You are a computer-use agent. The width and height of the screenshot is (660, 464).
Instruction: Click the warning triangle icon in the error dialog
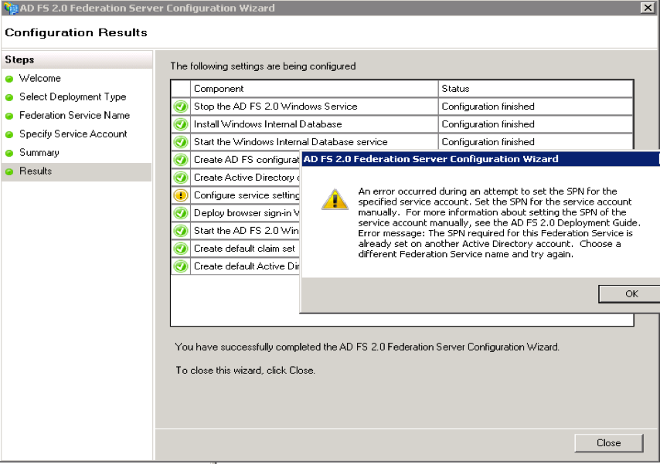pyautogui.click(x=335, y=199)
